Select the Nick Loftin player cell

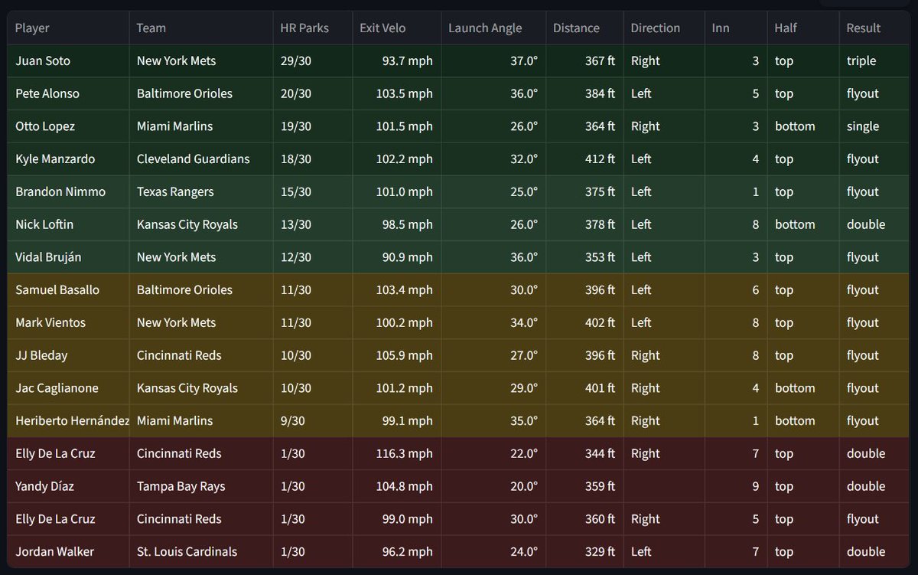pyautogui.click(x=68, y=224)
